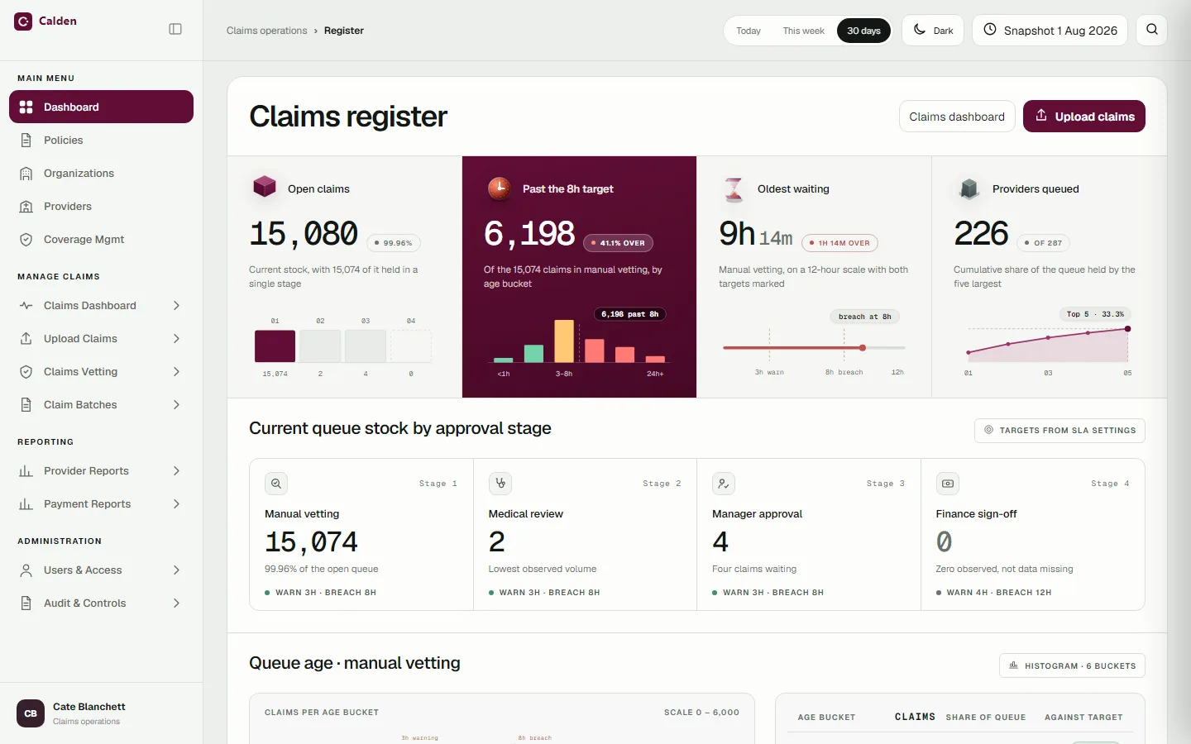Click the Policies document icon
This screenshot has height=744, width=1191.
point(26,141)
